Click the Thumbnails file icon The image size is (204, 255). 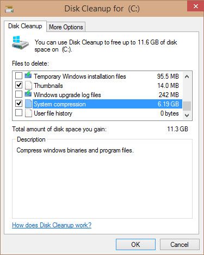click(28, 85)
